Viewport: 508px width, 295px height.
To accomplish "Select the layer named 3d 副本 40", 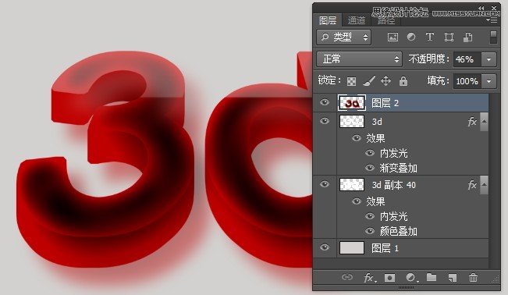I will click(x=393, y=185).
